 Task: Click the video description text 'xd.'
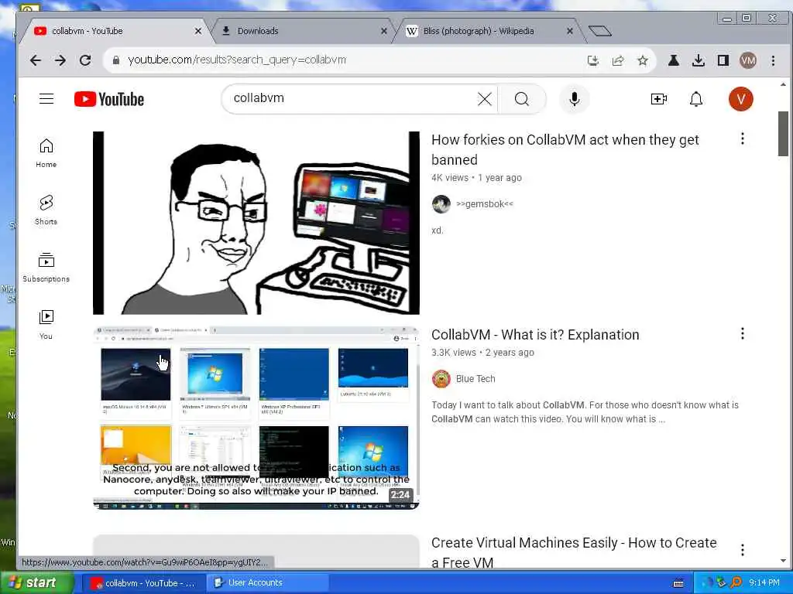tap(438, 230)
